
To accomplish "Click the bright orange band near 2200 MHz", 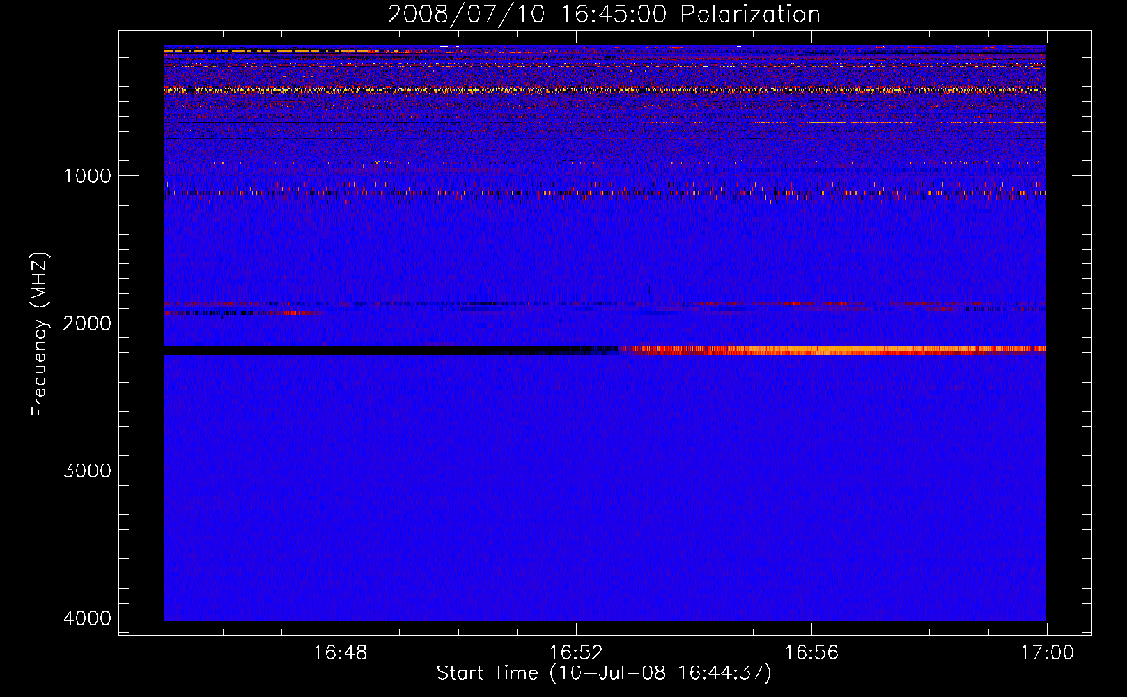I will point(871,349).
